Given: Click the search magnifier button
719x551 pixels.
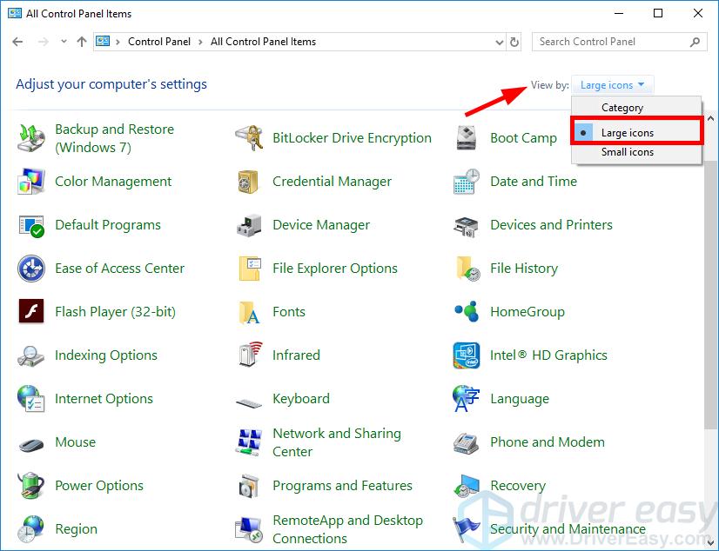Looking at the screenshot, I should tap(695, 42).
